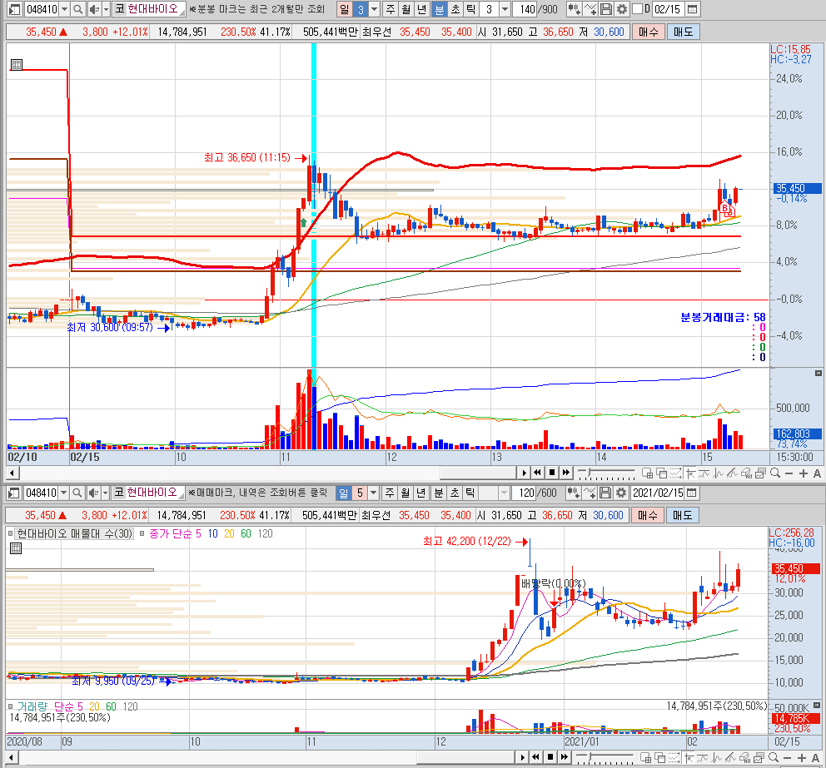Viewport: 826px width, 768px height.
Task: Open chart settings gear in bottom toolbar
Action: [621, 493]
